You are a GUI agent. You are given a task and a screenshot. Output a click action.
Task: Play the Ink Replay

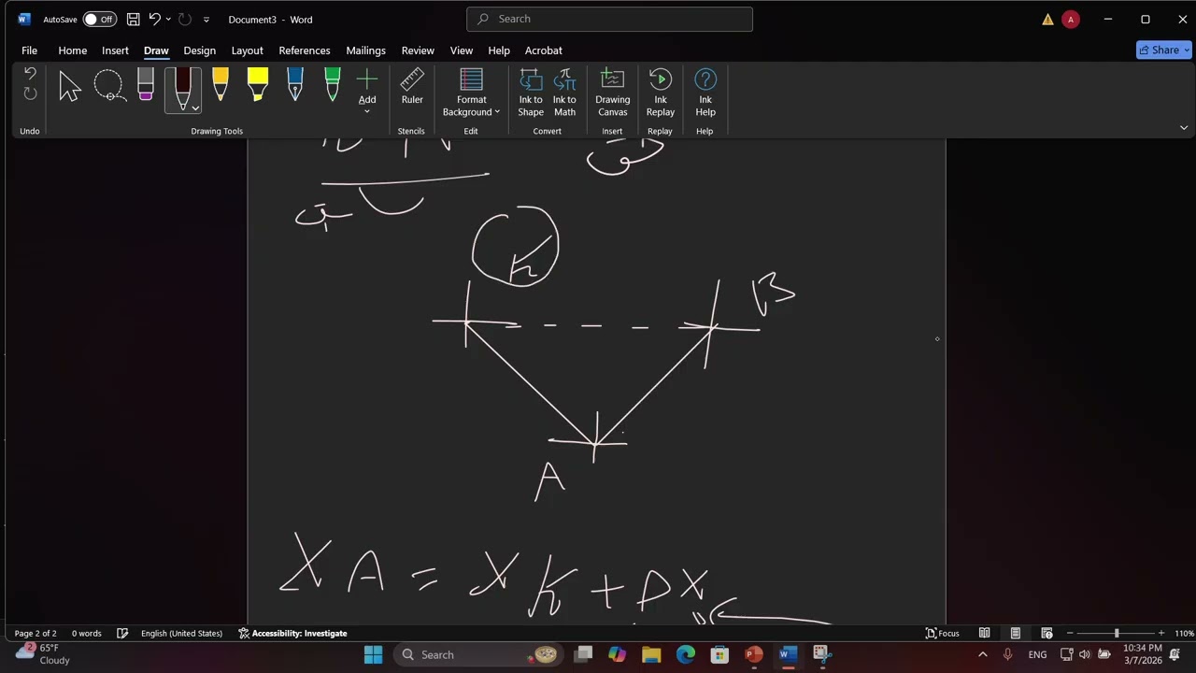tap(661, 93)
